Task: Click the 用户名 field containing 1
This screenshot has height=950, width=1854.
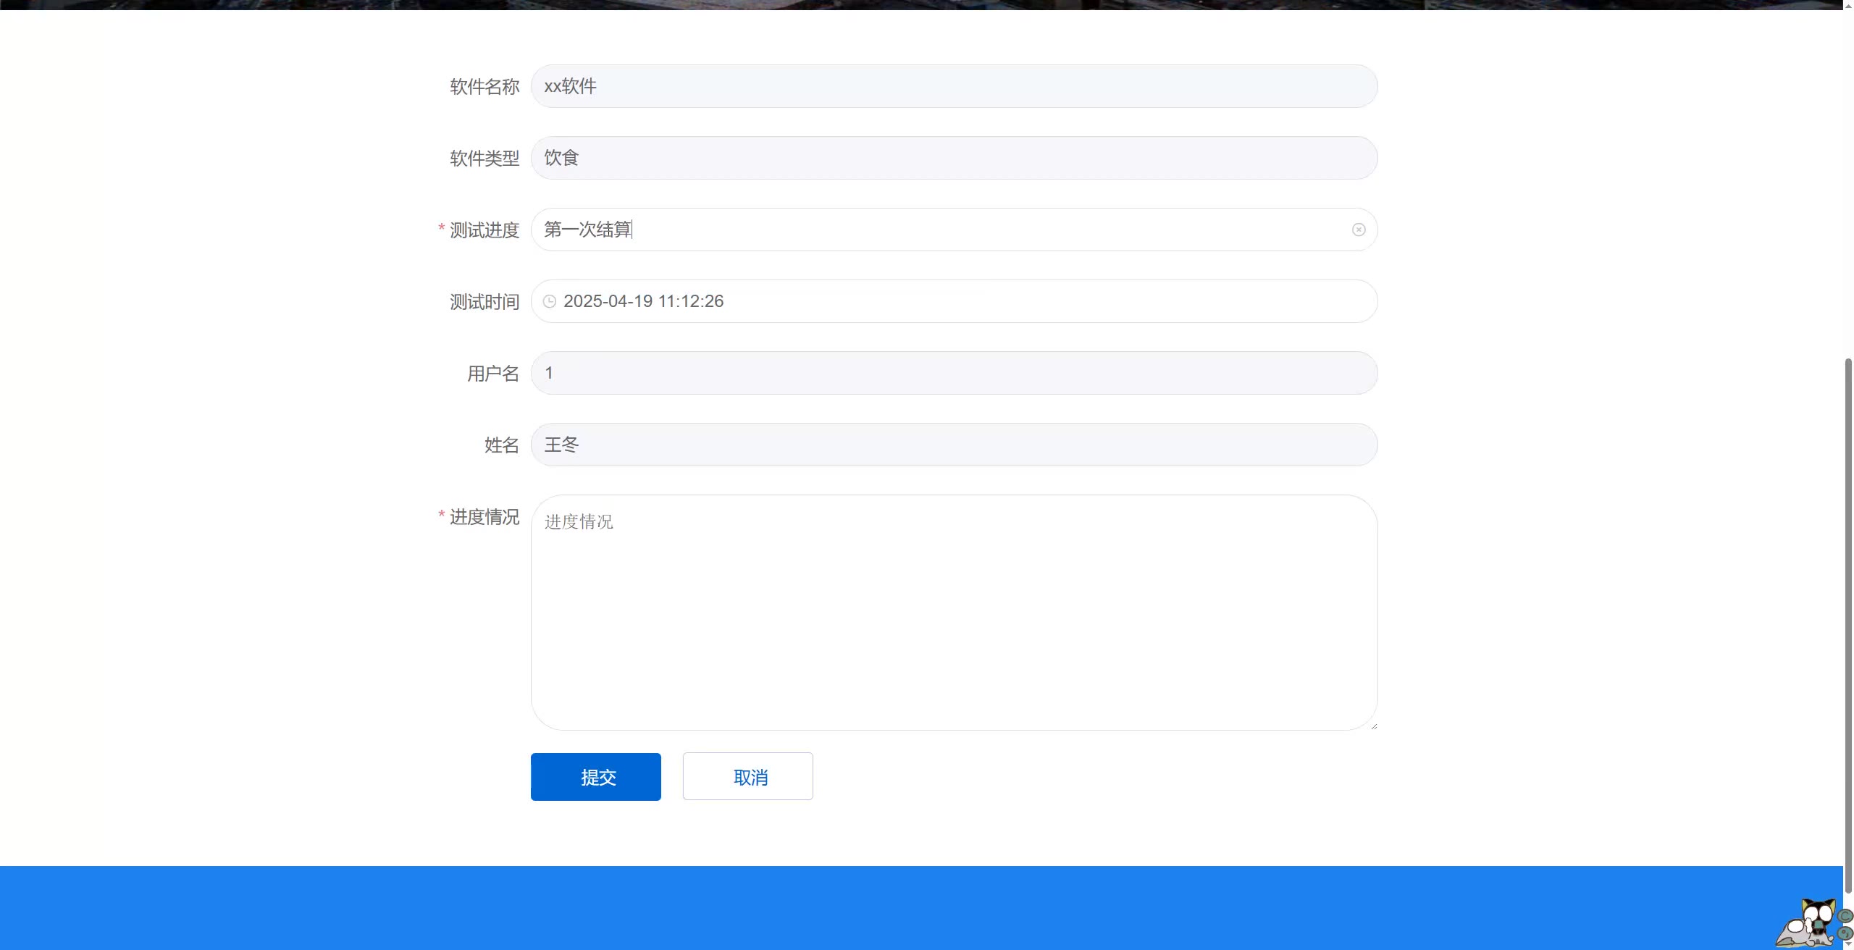Action: point(953,373)
